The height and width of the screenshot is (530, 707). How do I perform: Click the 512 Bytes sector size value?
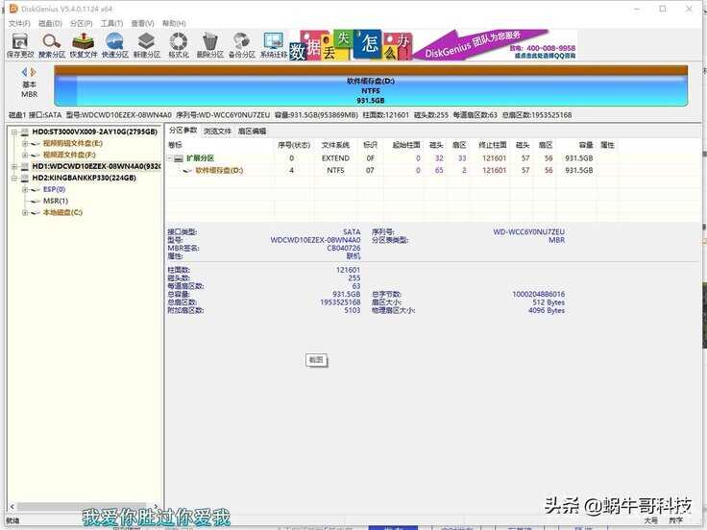tap(549, 302)
